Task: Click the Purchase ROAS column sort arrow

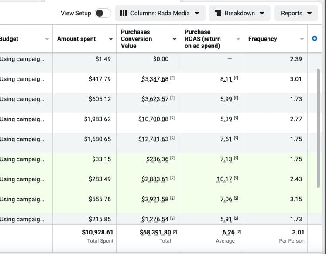Action: tap(238, 39)
